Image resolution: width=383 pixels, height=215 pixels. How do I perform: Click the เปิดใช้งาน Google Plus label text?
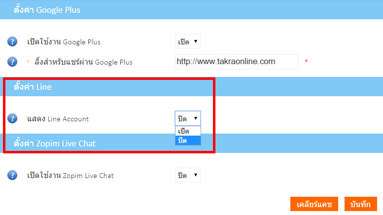point(64,42)
